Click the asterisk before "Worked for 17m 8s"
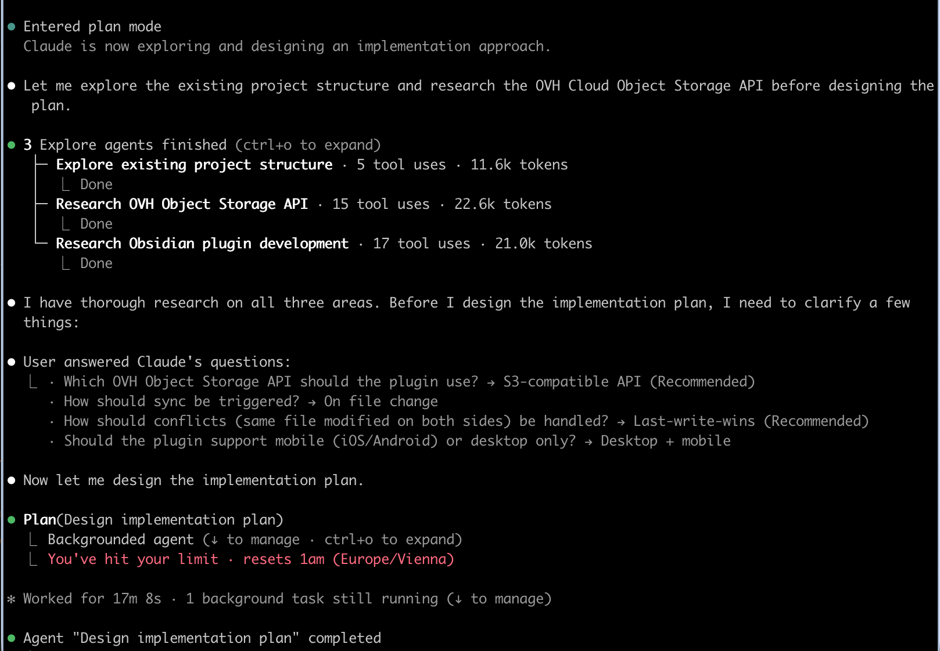This screenshot has height=651, width=940. point(11,599)
